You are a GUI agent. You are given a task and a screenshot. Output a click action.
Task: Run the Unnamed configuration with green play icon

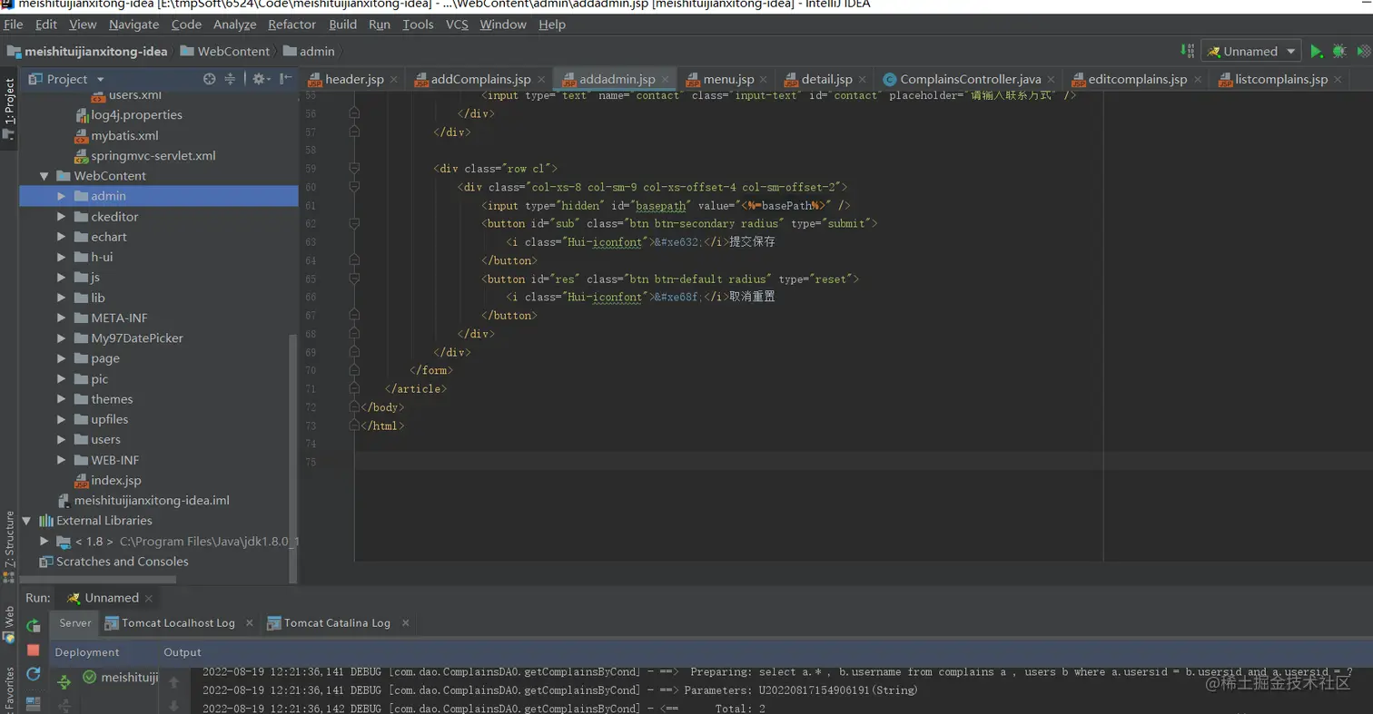1316,52
